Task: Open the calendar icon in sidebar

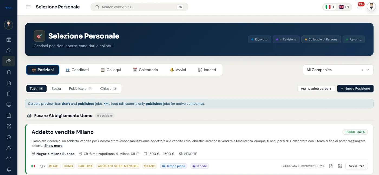Action: tap(9, 115)
